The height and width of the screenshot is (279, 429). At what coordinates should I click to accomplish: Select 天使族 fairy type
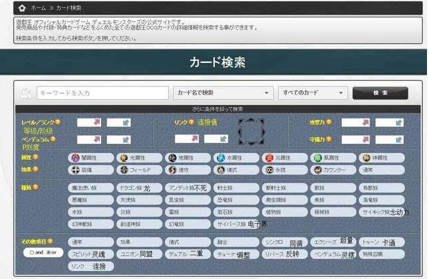pyautogui.click(x=139, y=200)
